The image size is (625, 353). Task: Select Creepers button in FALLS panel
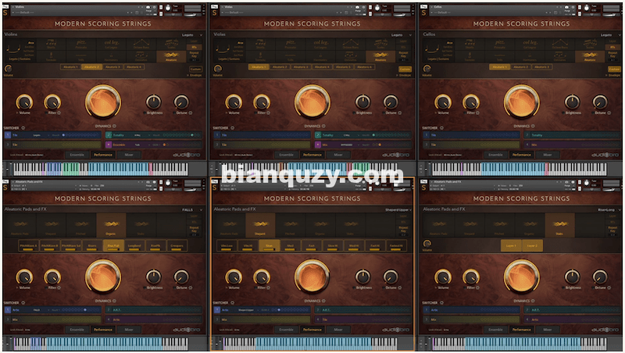click(177, 246)
